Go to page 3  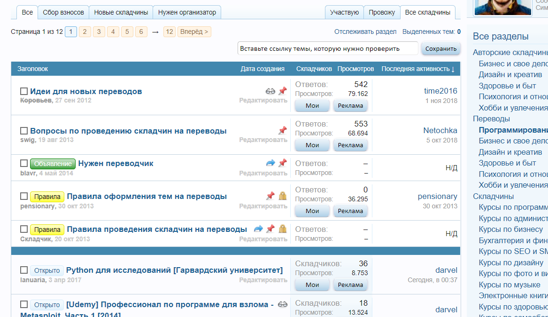(99, 32)
